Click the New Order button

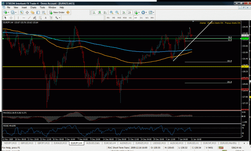57,12
